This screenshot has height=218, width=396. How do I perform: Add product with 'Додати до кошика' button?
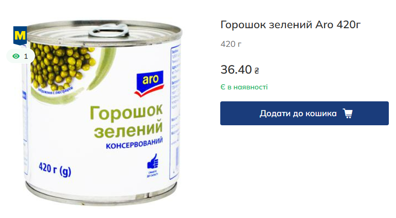[305, 113]
